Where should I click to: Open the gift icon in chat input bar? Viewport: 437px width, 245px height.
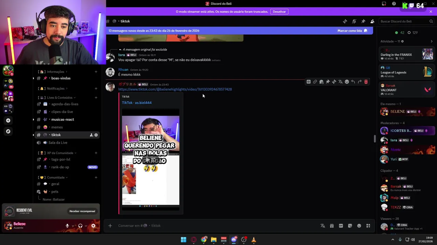click(x=332, y=226)
